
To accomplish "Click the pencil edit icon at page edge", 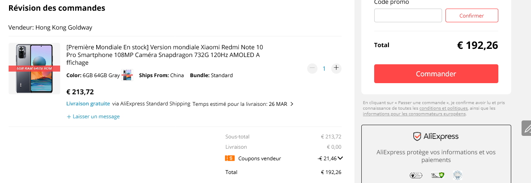I will coord(527,128).
